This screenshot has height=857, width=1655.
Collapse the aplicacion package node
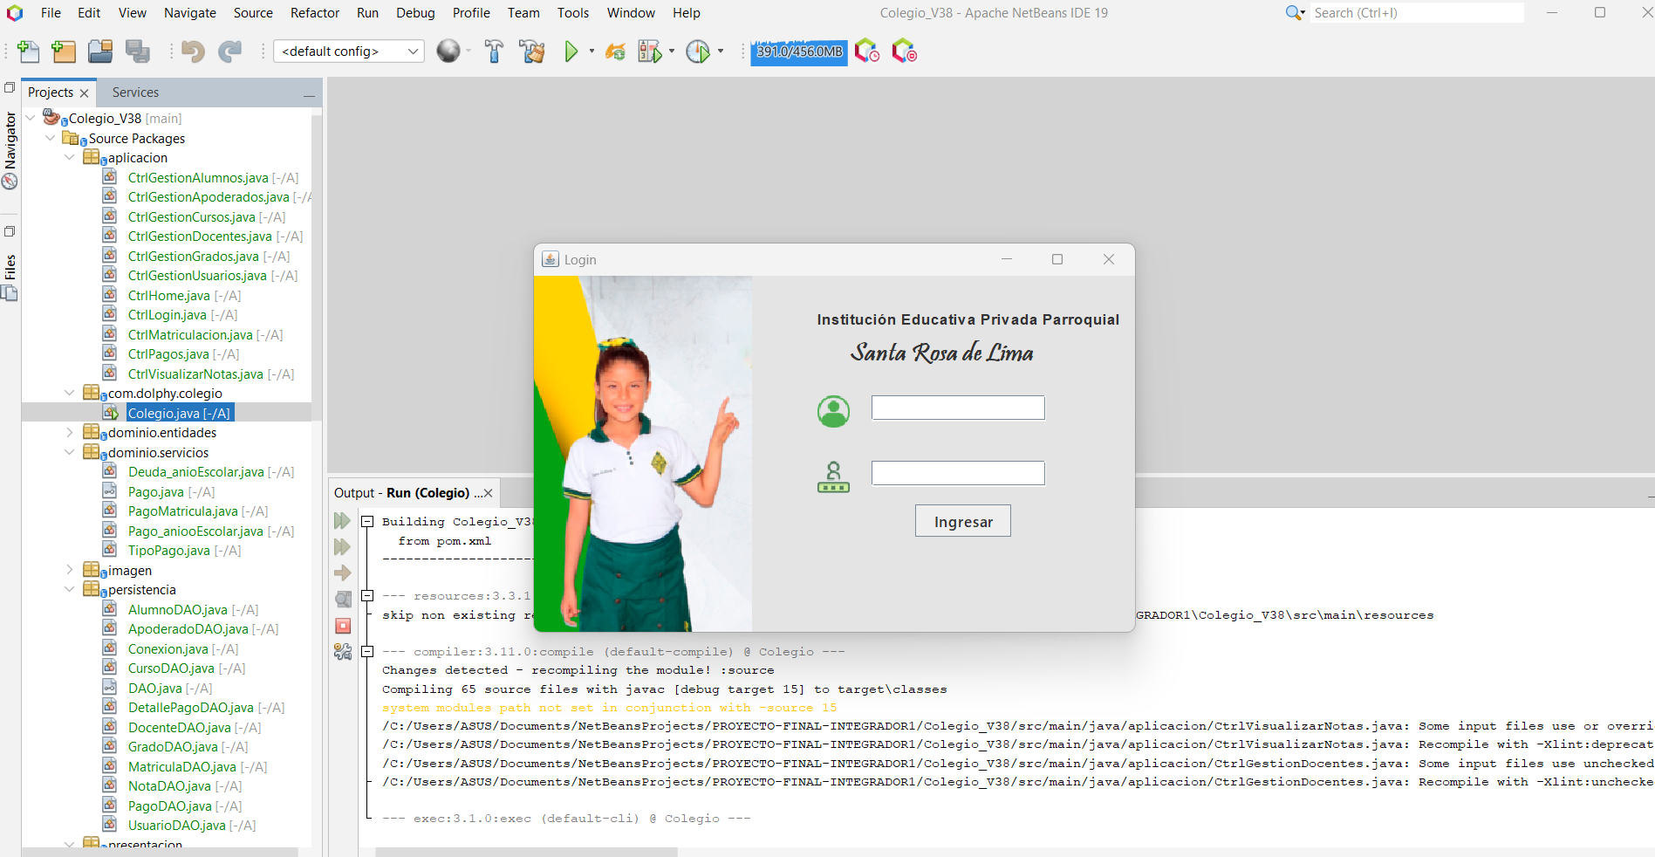coord(70,158)
